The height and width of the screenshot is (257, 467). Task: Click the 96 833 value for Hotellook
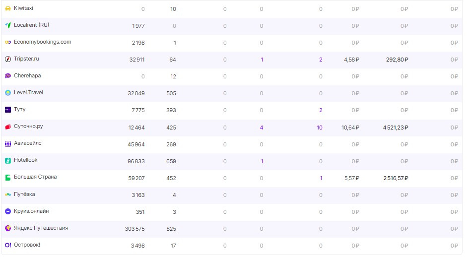[136, 161]
